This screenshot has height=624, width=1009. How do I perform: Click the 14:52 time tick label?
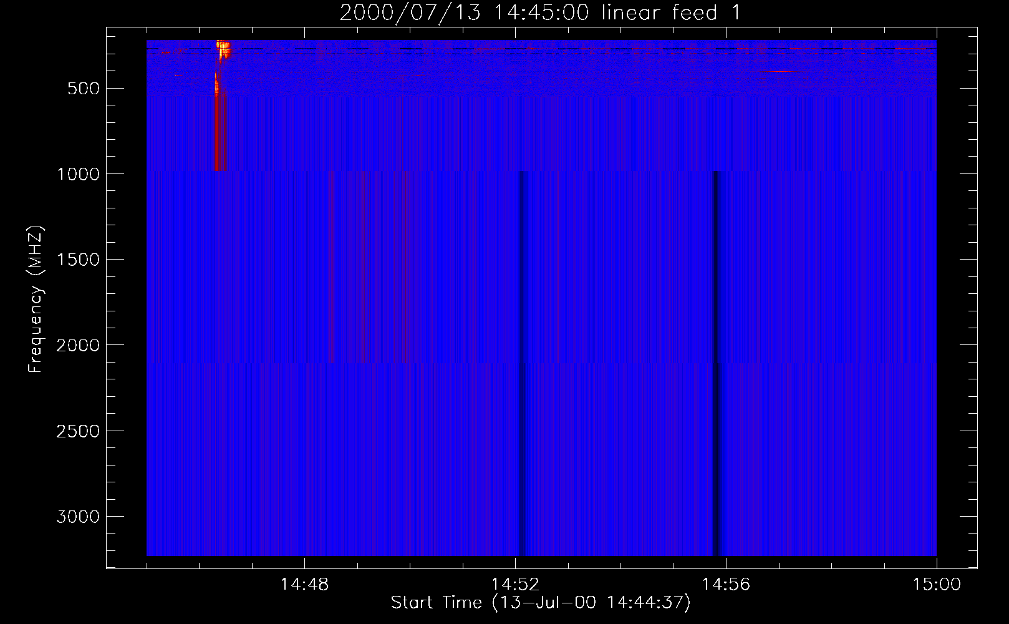point(515,585)
